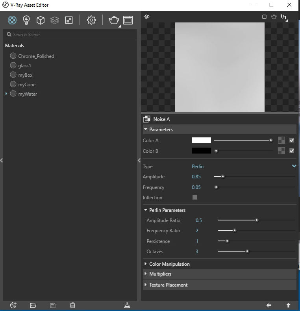The width and height of the screenshot is (300, 311).
Task: Open the Color A white swatch
Action: 202,140
